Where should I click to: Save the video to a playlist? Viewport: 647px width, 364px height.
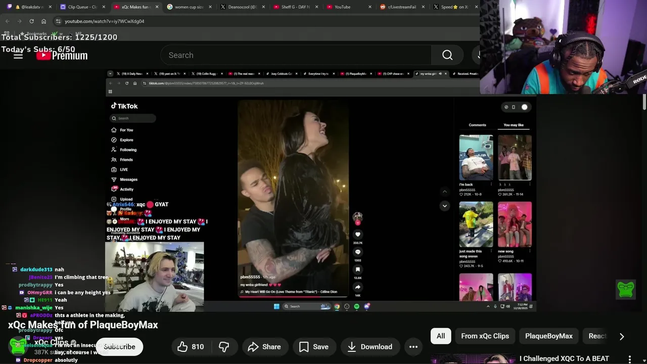click(313, 347)
